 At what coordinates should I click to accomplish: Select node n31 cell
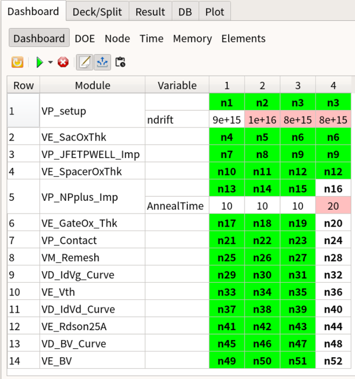point(298,274)
